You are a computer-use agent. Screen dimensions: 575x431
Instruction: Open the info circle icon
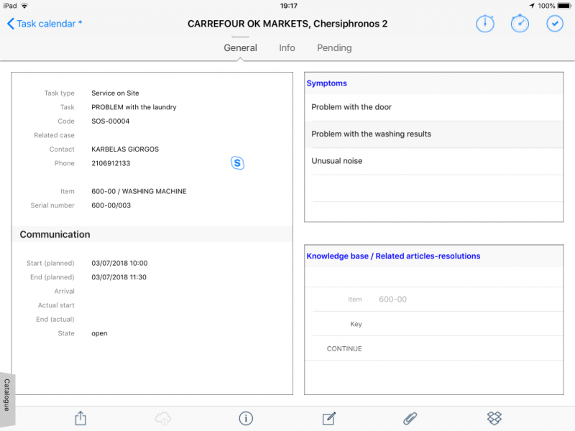tap(246, 418)
